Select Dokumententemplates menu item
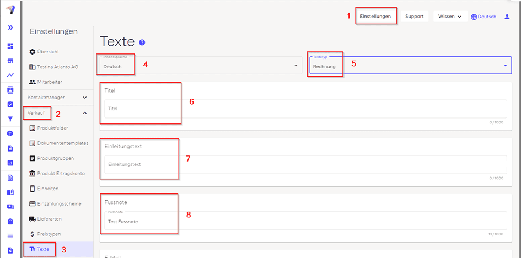Image resolution: width=521 pixels, height=258 pixels. [x=62, y=143]
